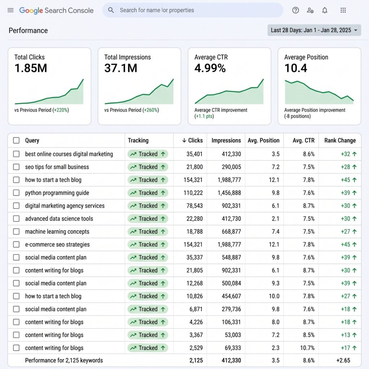Viewport: 369px width, 369px height.
Task: Select the Average CTR card
Action: [230, 86]
